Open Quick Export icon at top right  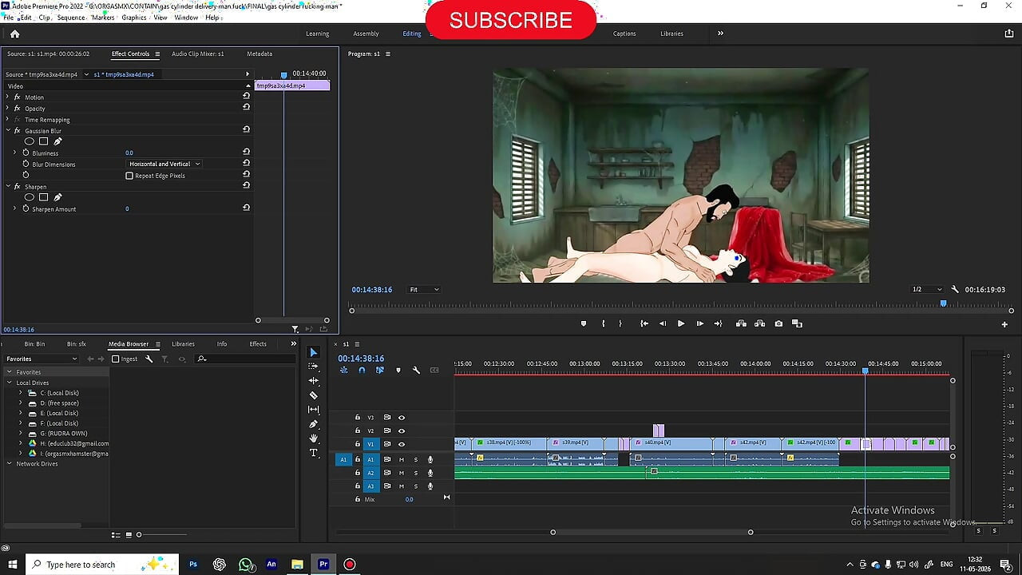point(1009,34)
